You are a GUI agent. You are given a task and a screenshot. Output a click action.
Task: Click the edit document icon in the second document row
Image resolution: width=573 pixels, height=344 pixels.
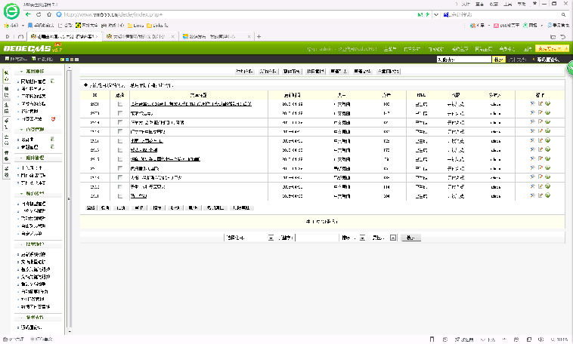(540, 112)
